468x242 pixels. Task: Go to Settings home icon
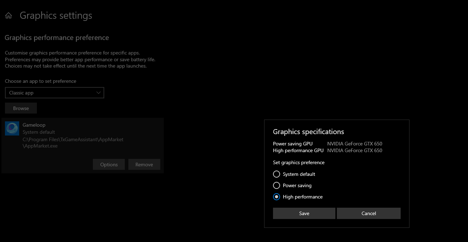[9, 16]
